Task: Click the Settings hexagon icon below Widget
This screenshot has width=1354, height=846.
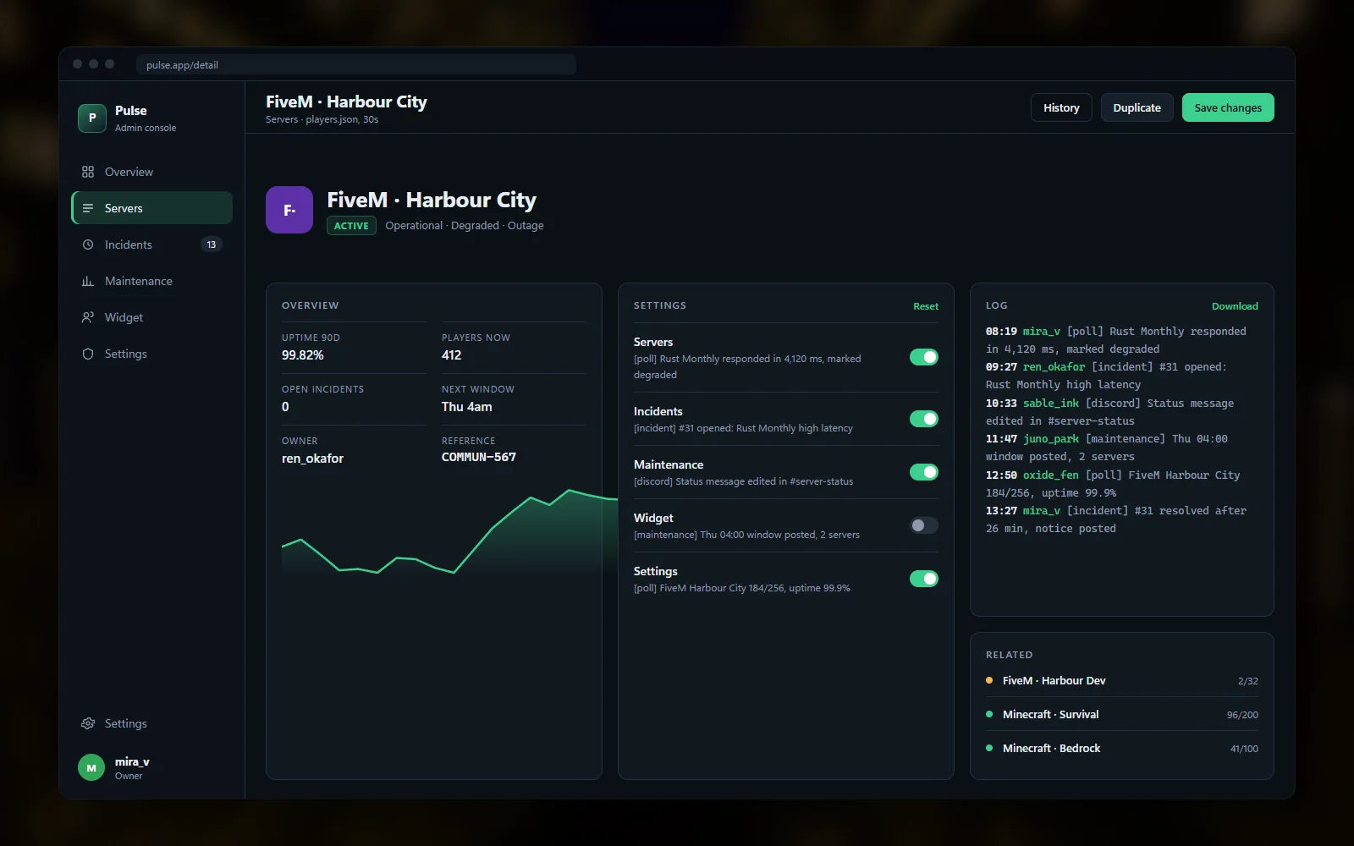Action: tap(88, 354)
